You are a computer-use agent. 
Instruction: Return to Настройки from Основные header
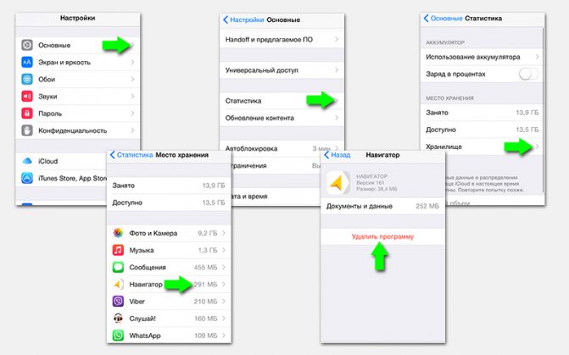pos(243,19)
